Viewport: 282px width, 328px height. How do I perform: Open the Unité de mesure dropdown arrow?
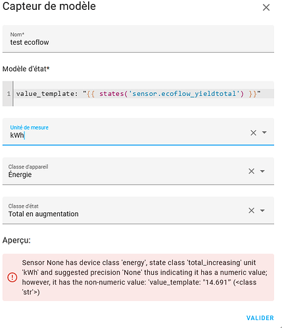pos(264,132)
